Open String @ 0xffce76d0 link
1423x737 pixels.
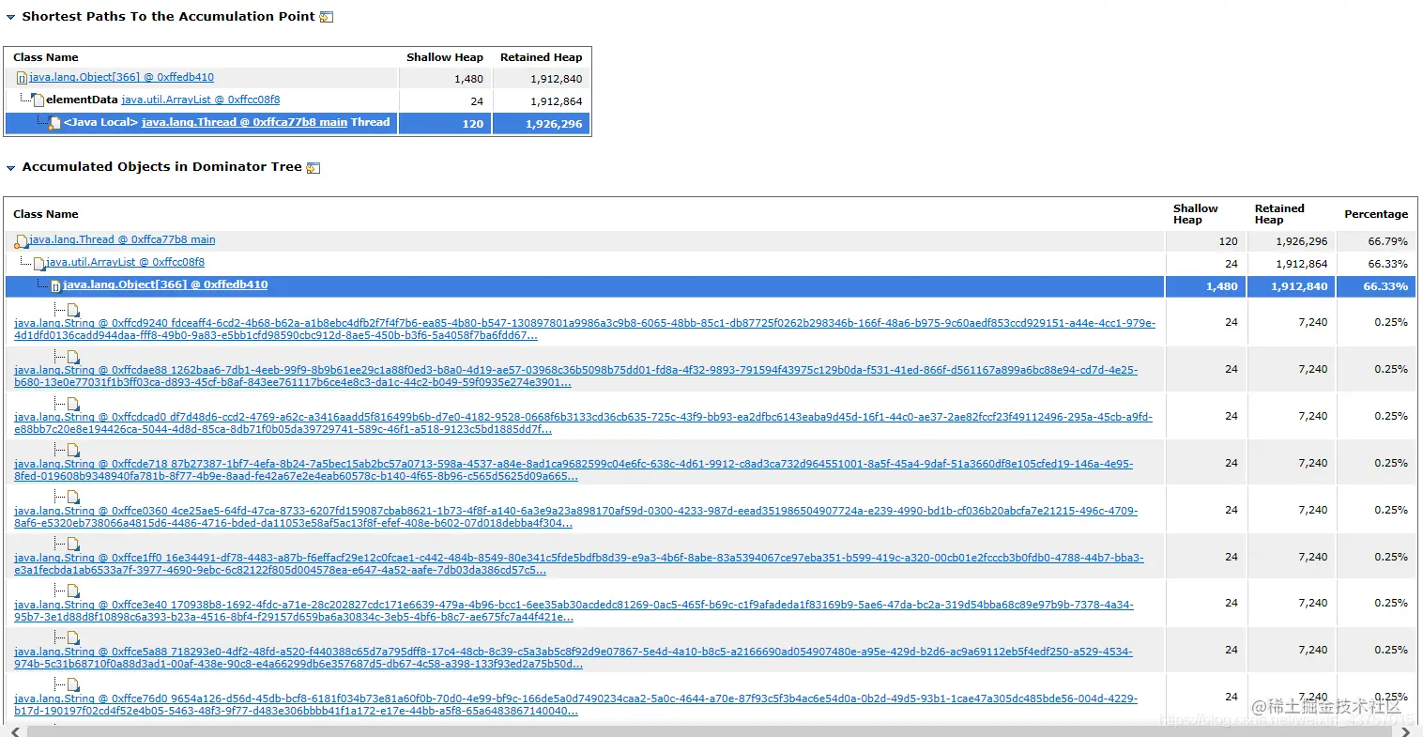pos(575,704)
